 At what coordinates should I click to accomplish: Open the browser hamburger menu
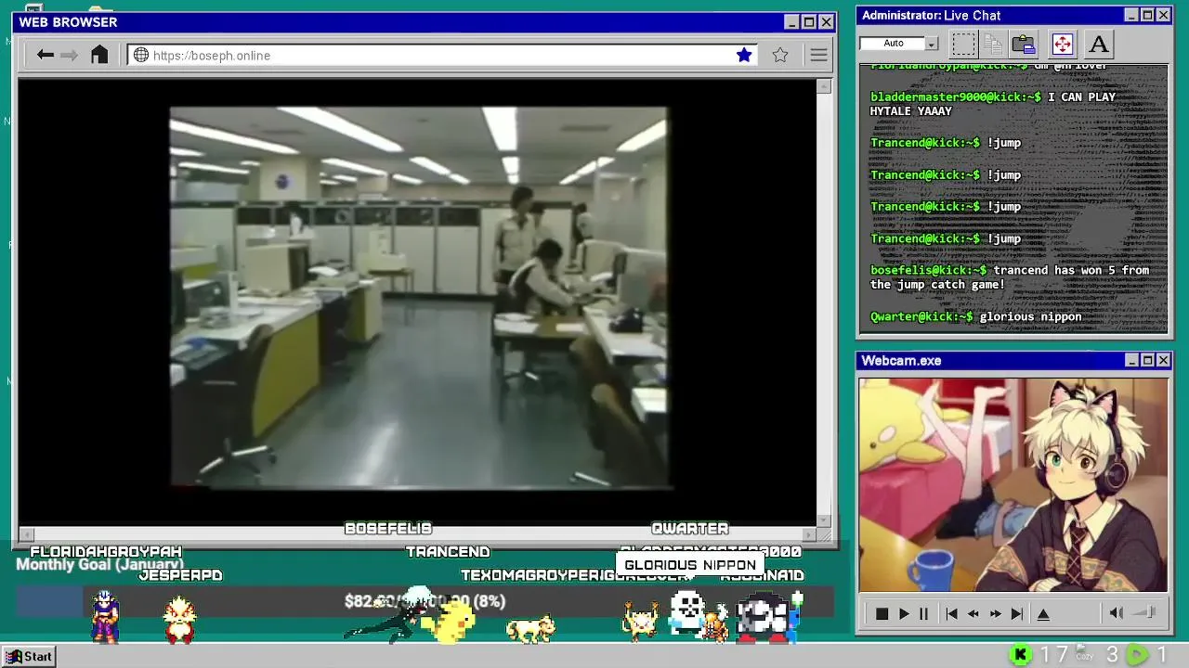coord(818,55)
